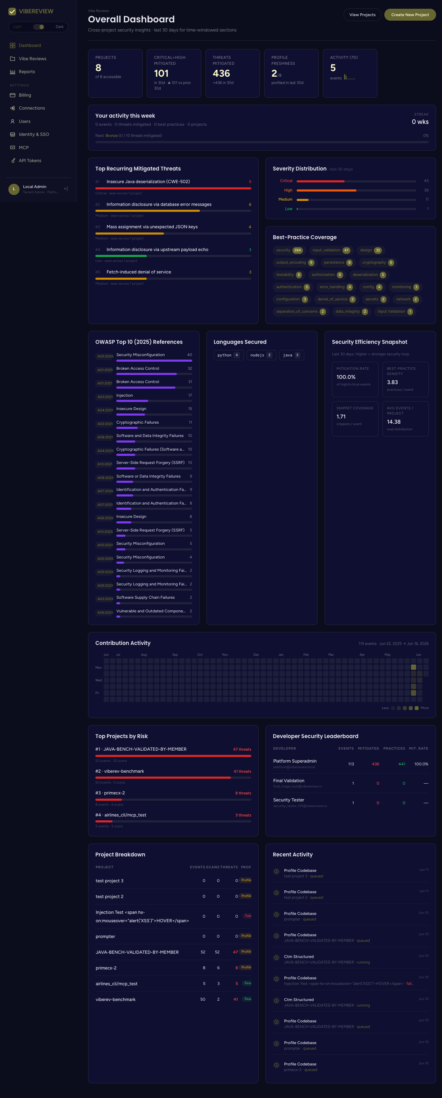This screenshot has height=1098, width=442.
Task: Click the java language chip
Action: [291, 355]
